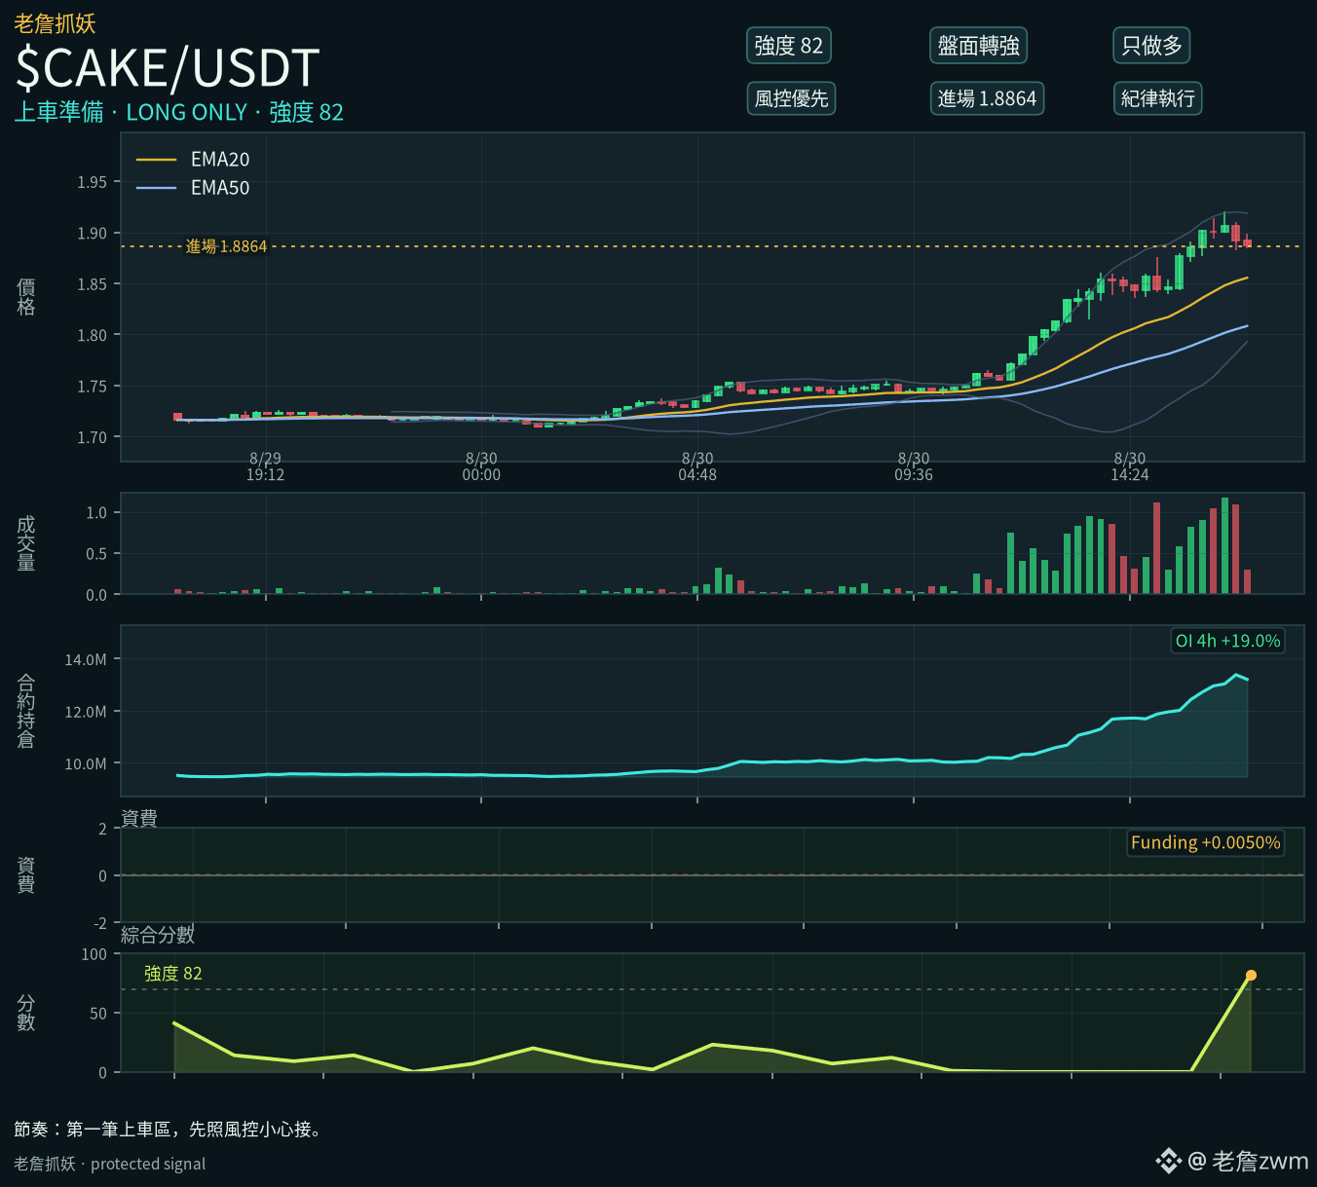
Task: Click the 100 score axis label
Action: [x=94, y=954]
